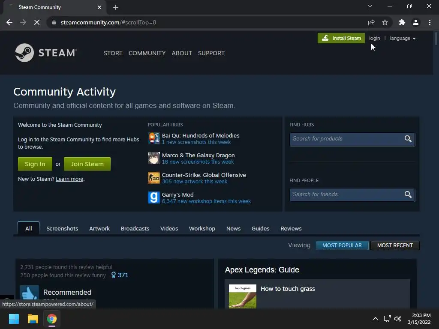Viewport: 439px width, 329px height.
Task: Open Chrome profile avatar icon
Action: [x=416, y=22]
